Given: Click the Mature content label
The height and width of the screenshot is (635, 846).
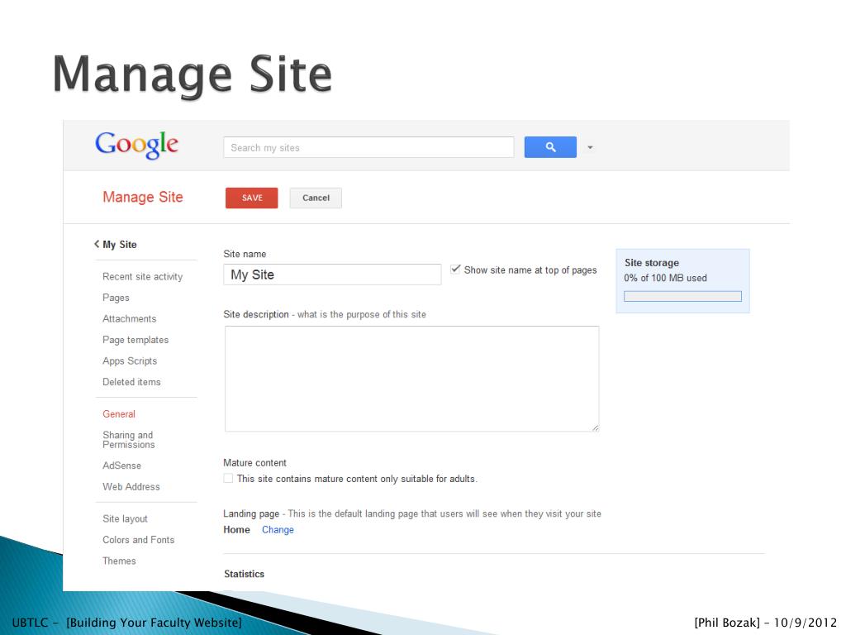Looking at the screenshot, I should [254, 463].
